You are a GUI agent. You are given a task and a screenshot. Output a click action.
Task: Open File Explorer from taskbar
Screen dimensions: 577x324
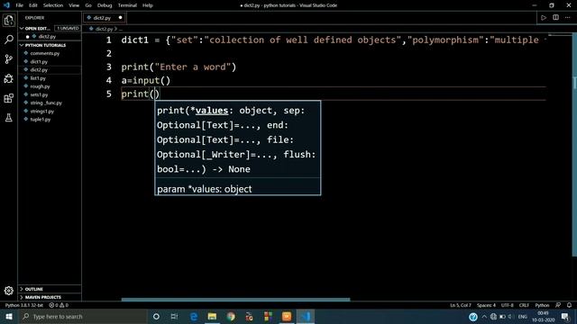click(x=212, y=316)
